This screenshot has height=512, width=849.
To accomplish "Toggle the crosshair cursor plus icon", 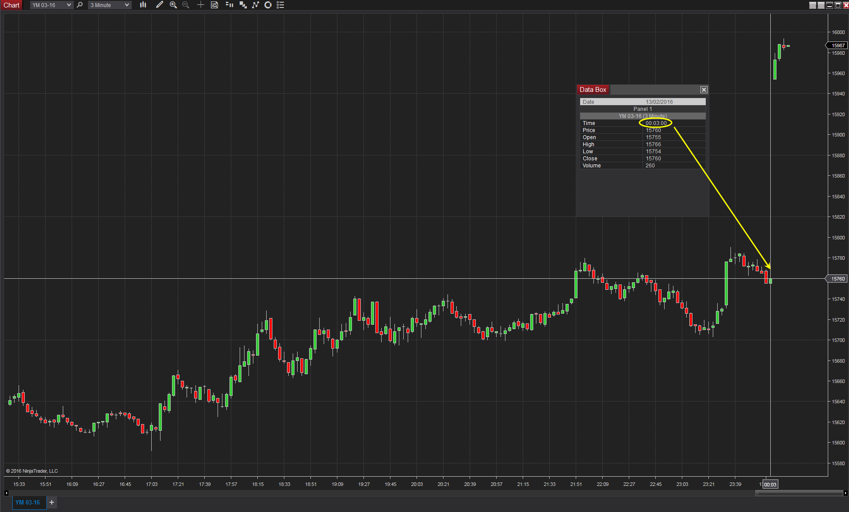I will coord(200,5).
